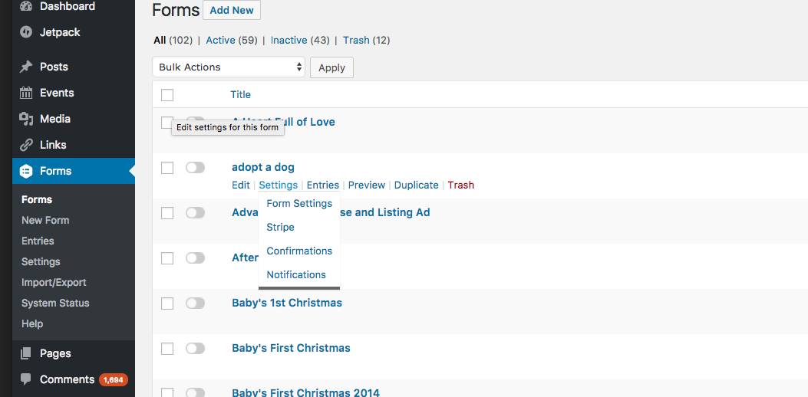
Task: Select Stripe in the Settings submenu
Action: [280, 227]
